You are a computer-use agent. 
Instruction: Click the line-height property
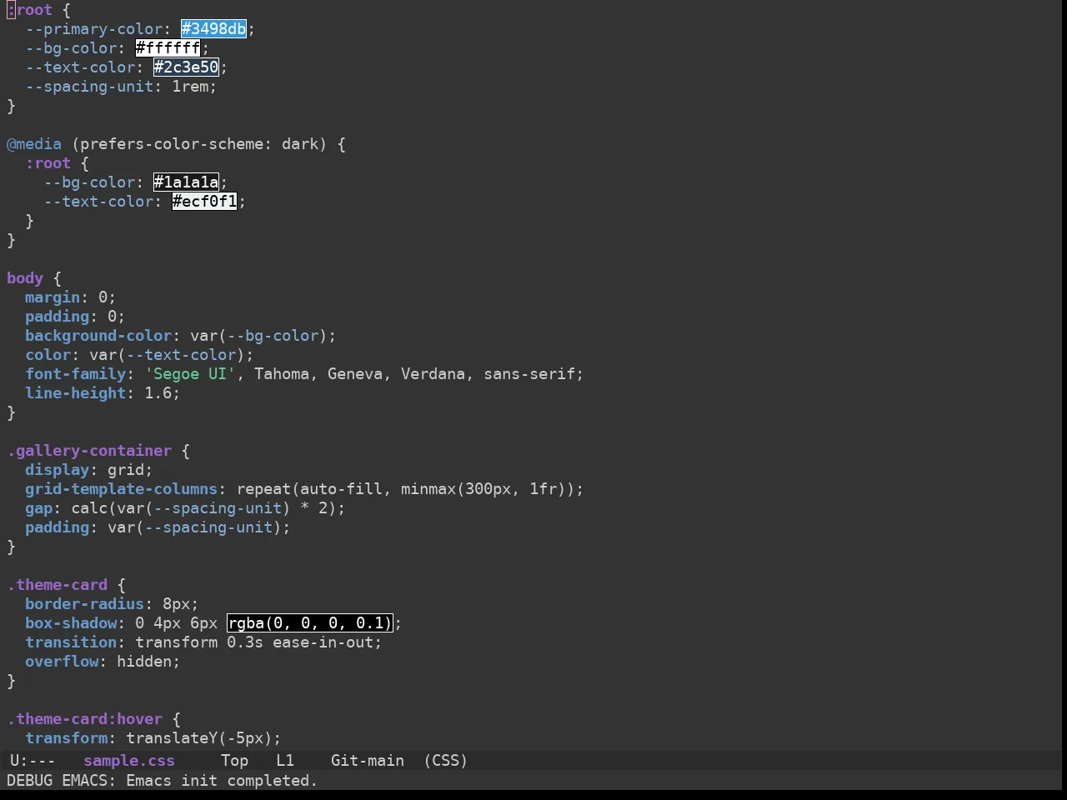click(x=76, y=393)
